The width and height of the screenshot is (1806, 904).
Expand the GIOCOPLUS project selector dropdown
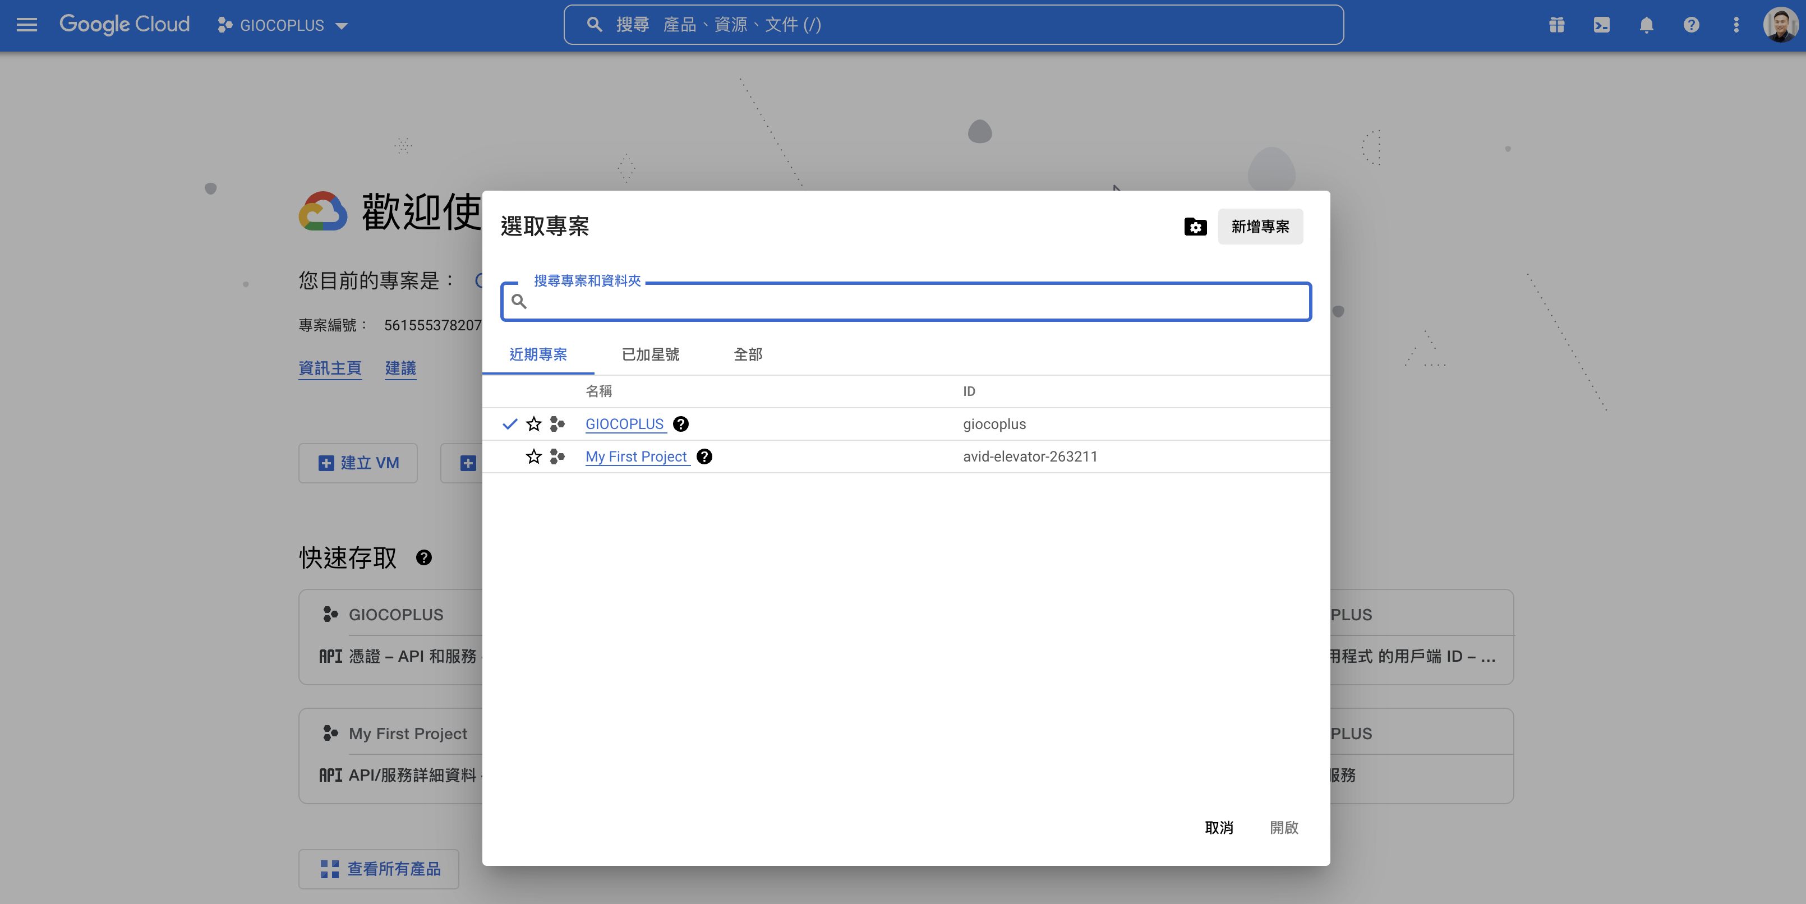pyautogui.click(x=283, y=25)
